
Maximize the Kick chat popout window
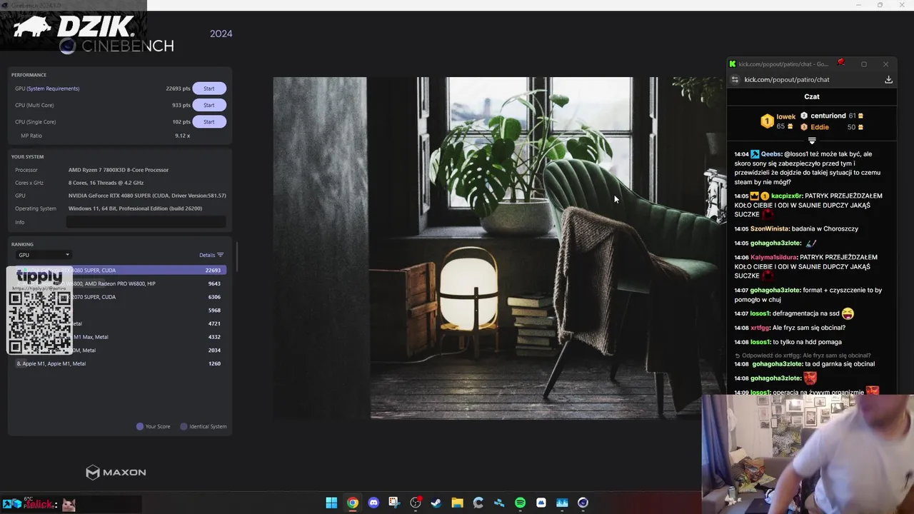pyautogui.click(x=864, y=64)
